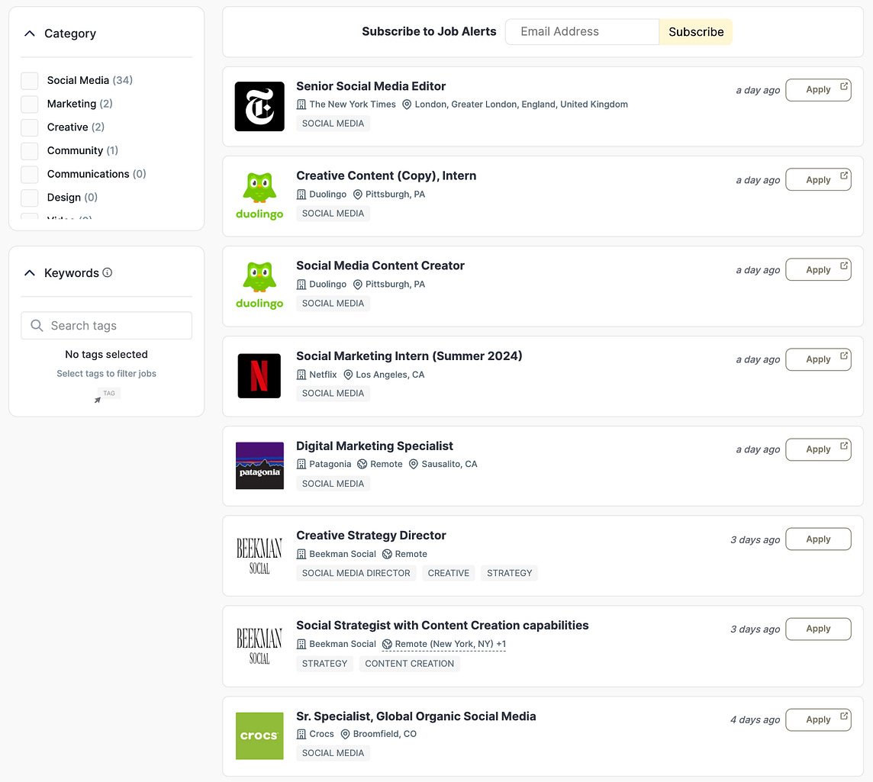This screenshot has height=782, width=873.
Task: Click external link icon on Senior Social Media Editor Apply
Action: pos(844,86)
